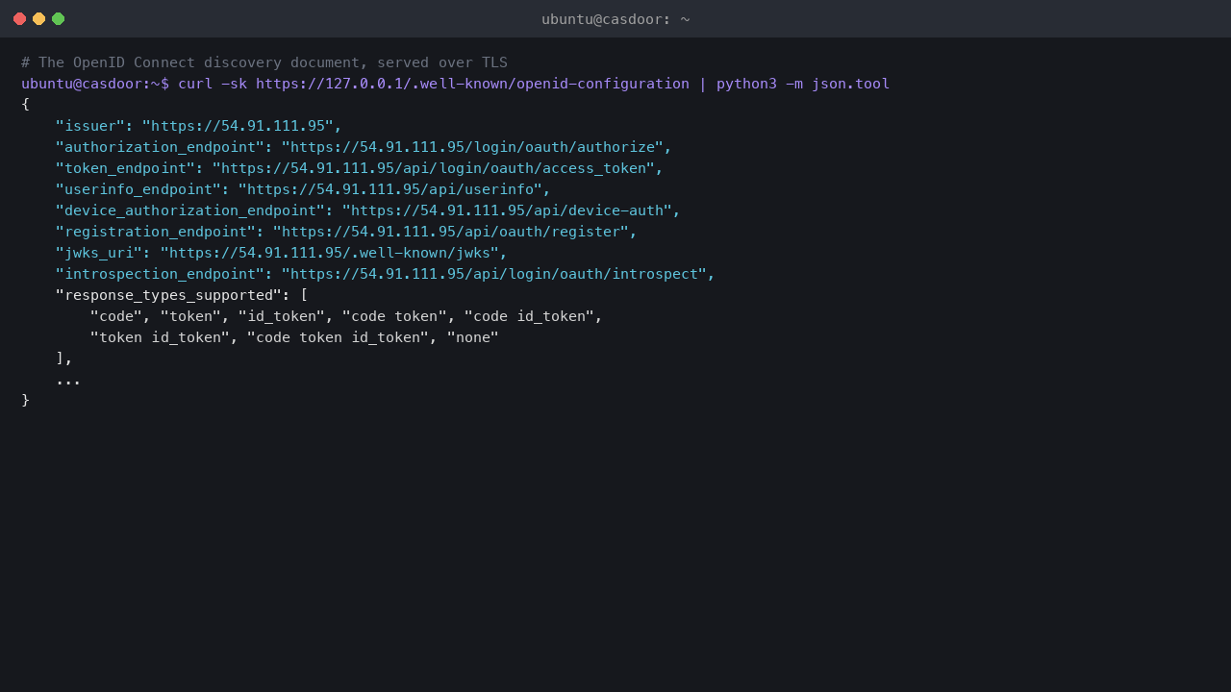Click the /api/userinfo URL value
This screenshot has height=692, width=1231.
389,189
